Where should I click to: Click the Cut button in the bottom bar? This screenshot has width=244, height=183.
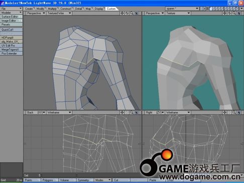[121, 180]
